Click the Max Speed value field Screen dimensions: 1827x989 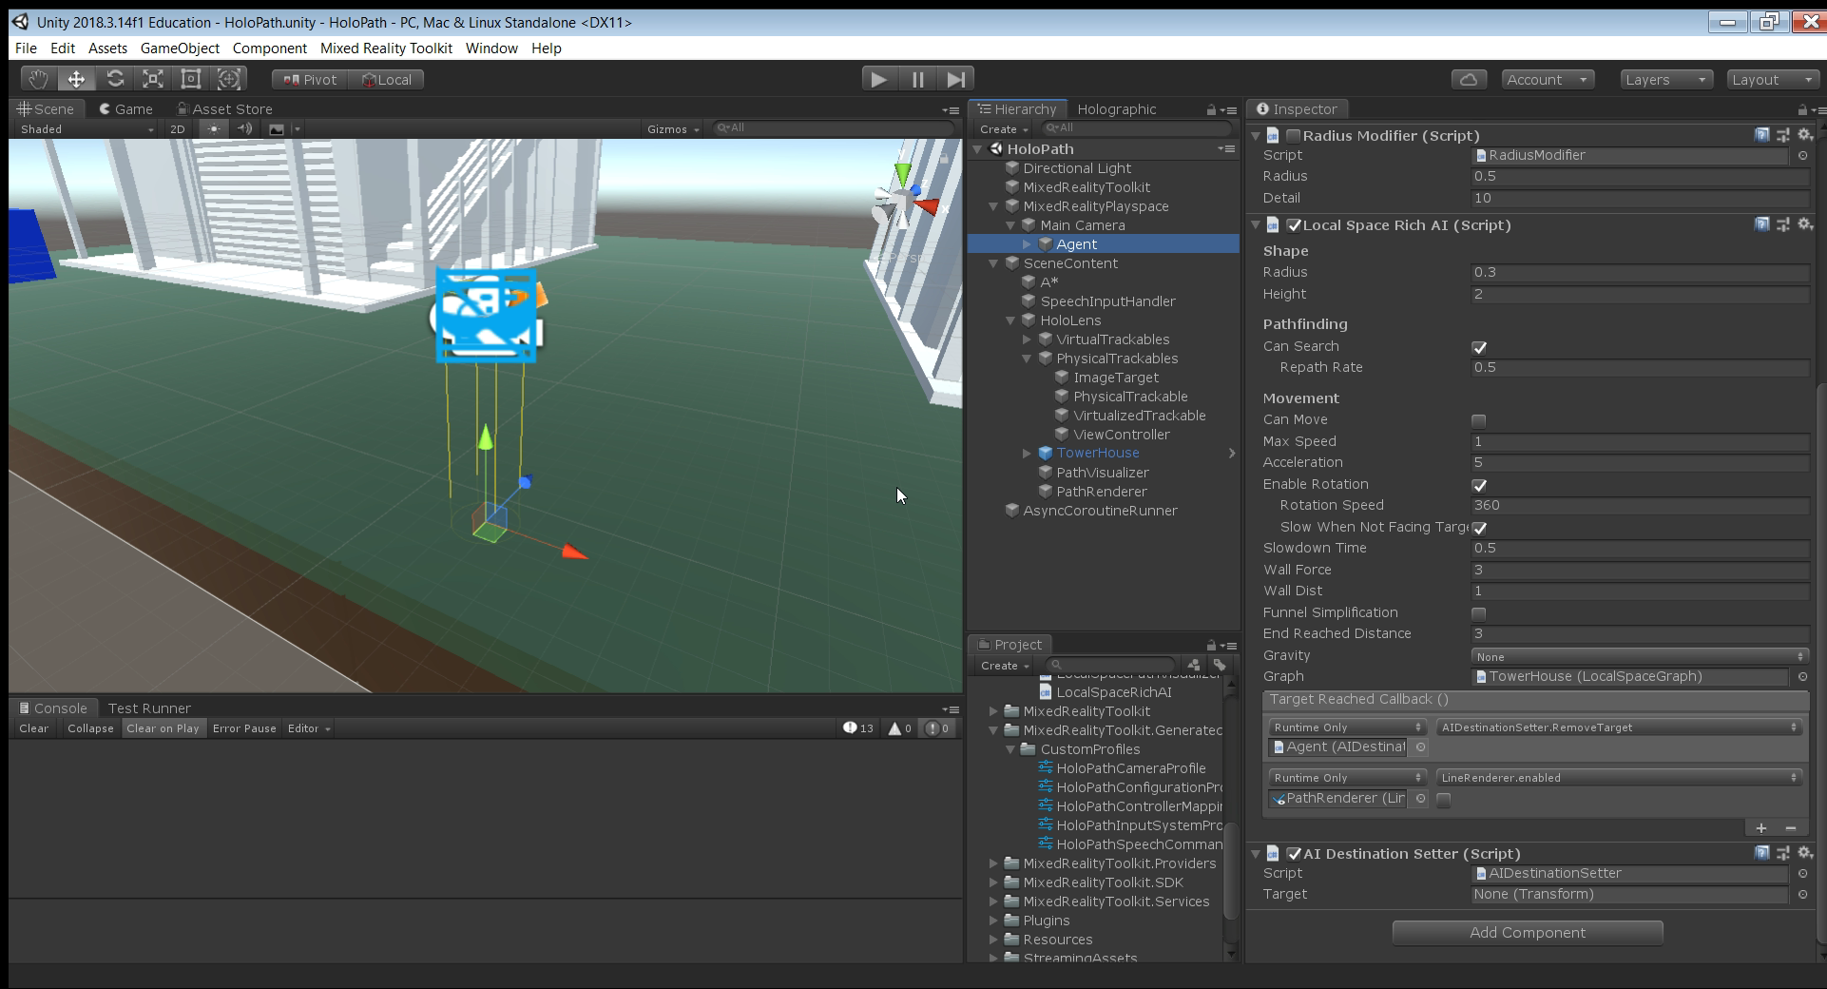pos(1640,441)
